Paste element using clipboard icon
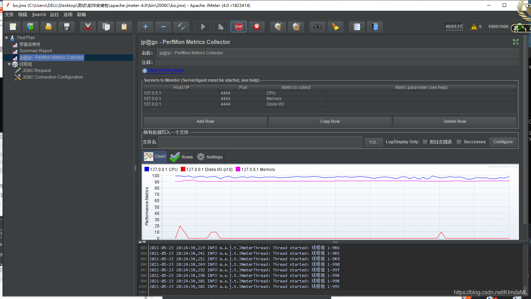Screen dimensions: 531x299 coord(124,27)
